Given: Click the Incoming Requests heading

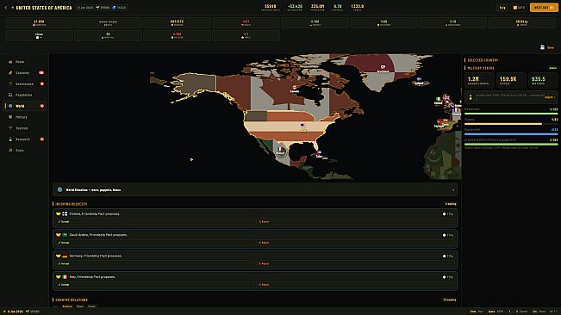Looking at the screenshot, I should (x=72, y=204).
